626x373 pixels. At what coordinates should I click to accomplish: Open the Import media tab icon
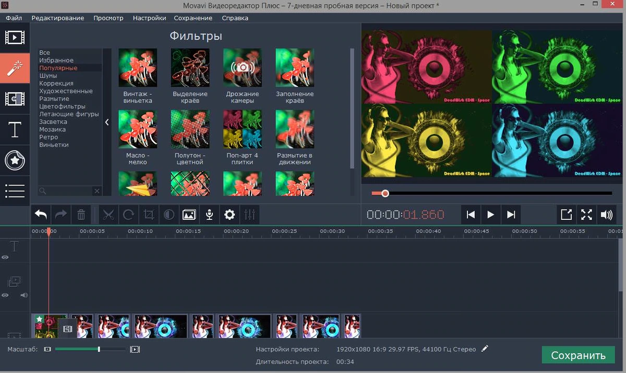click(15, 38)
